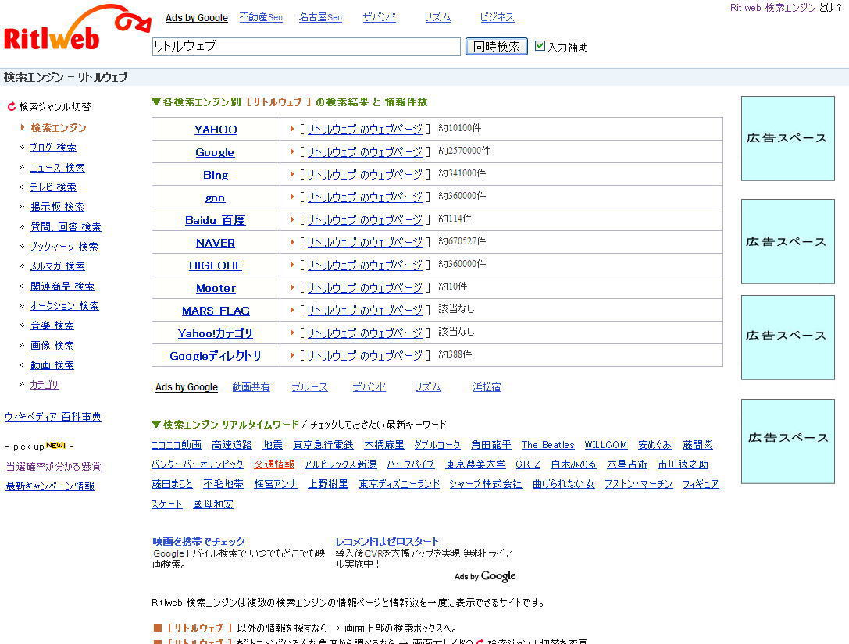Open the Yahoo!カテゴリ link
The width and height of the screenshot is (849, 644).
click(216, 333)
